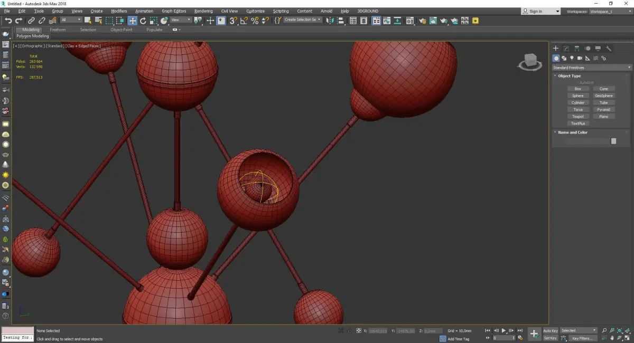
Task: Activate the Select and Move tool
Action: 132,21
